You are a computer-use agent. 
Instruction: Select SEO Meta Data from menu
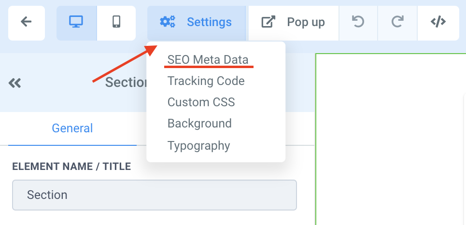(x=208, y=60)
